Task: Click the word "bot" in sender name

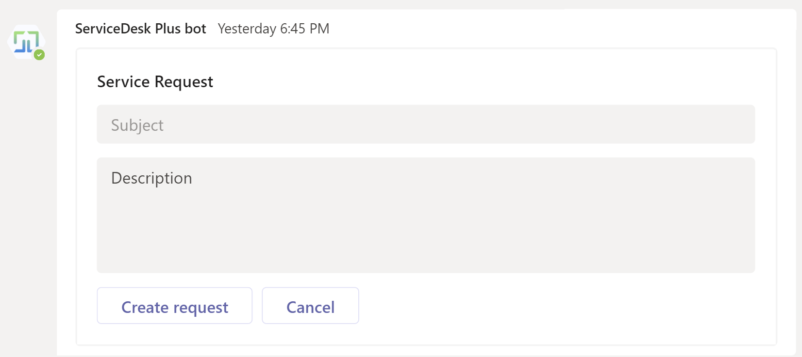Action: point(195,29)
